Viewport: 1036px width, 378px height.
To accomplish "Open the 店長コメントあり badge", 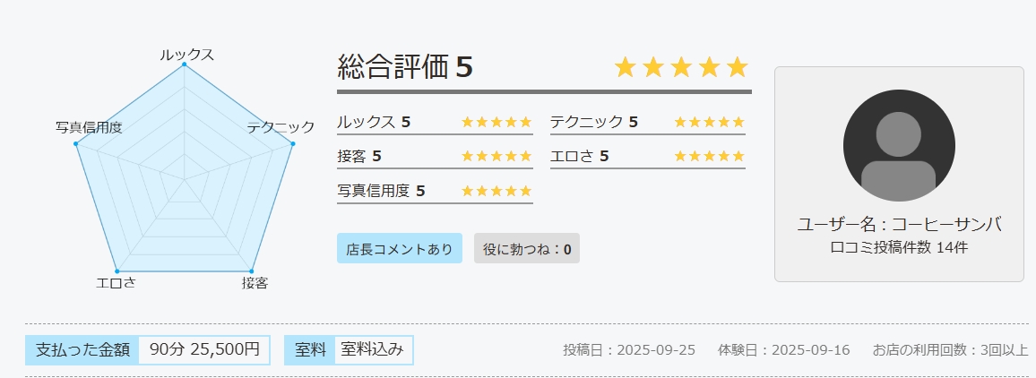I will pyautogui.click(x=400, y=249).
